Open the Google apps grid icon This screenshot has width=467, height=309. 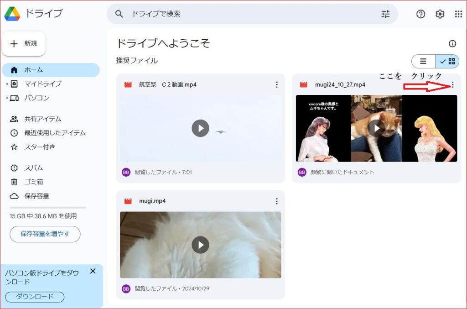click(458, 14)
